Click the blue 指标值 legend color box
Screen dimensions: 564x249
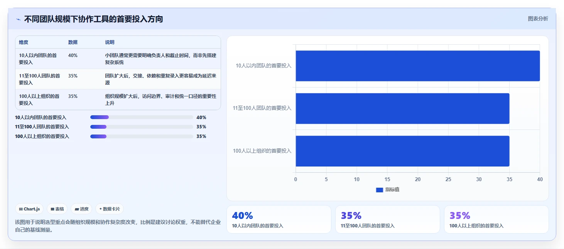379,190
